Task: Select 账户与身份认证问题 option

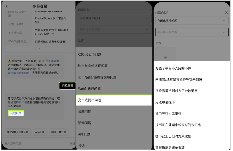Action: coord(93,66)
